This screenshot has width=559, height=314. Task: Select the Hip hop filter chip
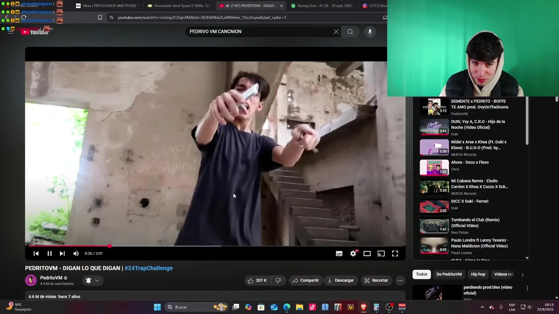[478, 274]
